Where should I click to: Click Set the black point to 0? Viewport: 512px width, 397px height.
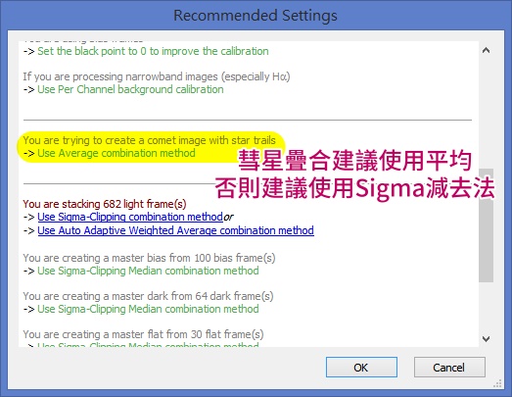point(153,51)
